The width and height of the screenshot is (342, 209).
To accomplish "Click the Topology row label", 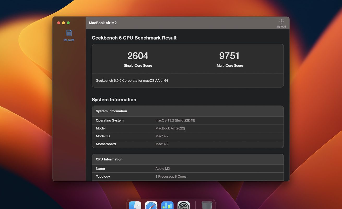I will pos(103,177).
